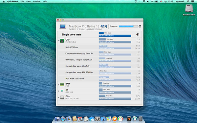Click the round stop button beside Progress
The width and height of the screenshot is (197, 123).
pyautogui.click(x=140, y=26)
